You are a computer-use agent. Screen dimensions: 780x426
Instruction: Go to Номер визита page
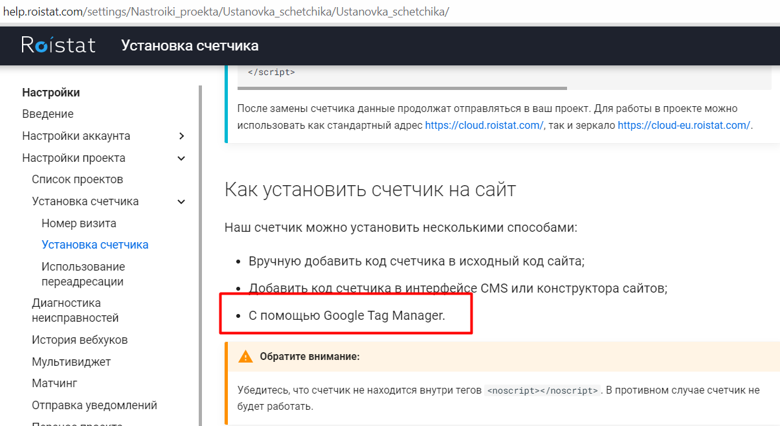click(x=79, y=223)
